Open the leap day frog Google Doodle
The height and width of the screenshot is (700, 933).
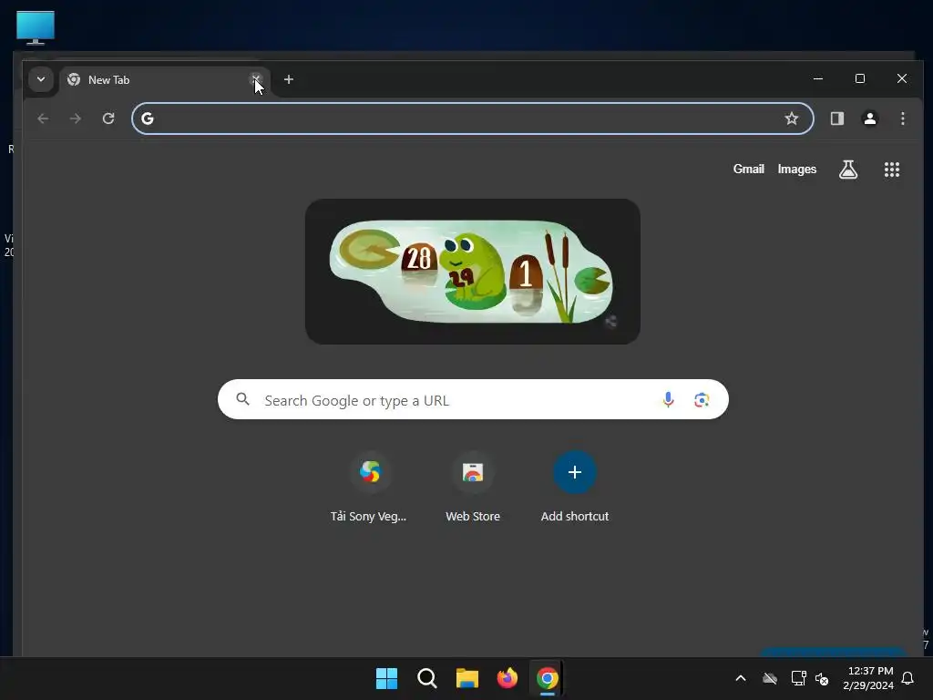pyautogui.click(x=473, y=272)
